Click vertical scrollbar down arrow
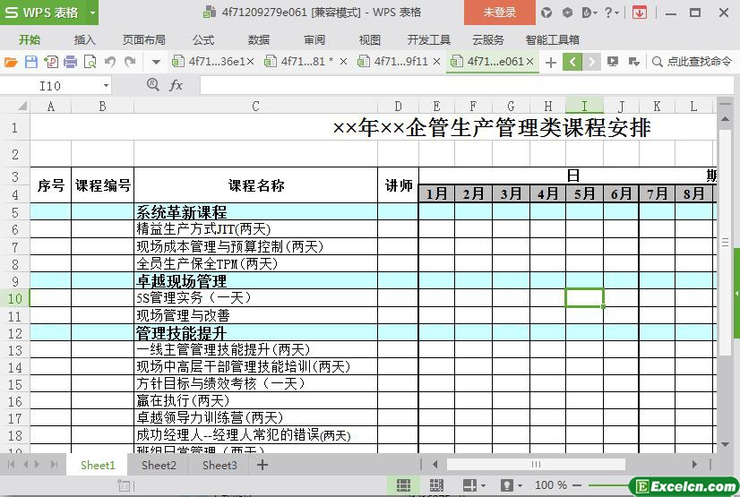The height and width of the screenshot is (497, 740). tap(725, 445)
